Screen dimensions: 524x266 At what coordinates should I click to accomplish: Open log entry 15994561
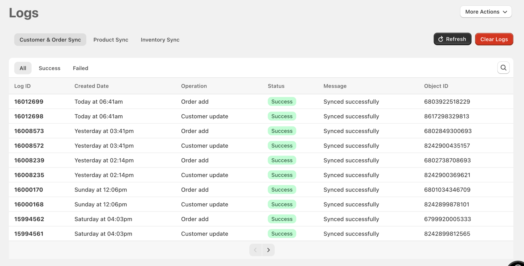pos(29,234)
